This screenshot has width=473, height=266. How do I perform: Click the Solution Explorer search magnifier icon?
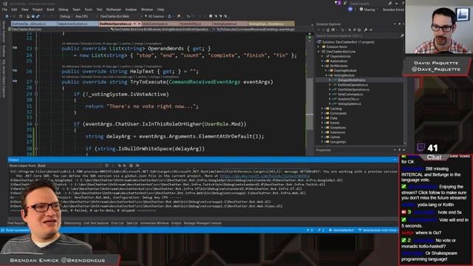402,36
